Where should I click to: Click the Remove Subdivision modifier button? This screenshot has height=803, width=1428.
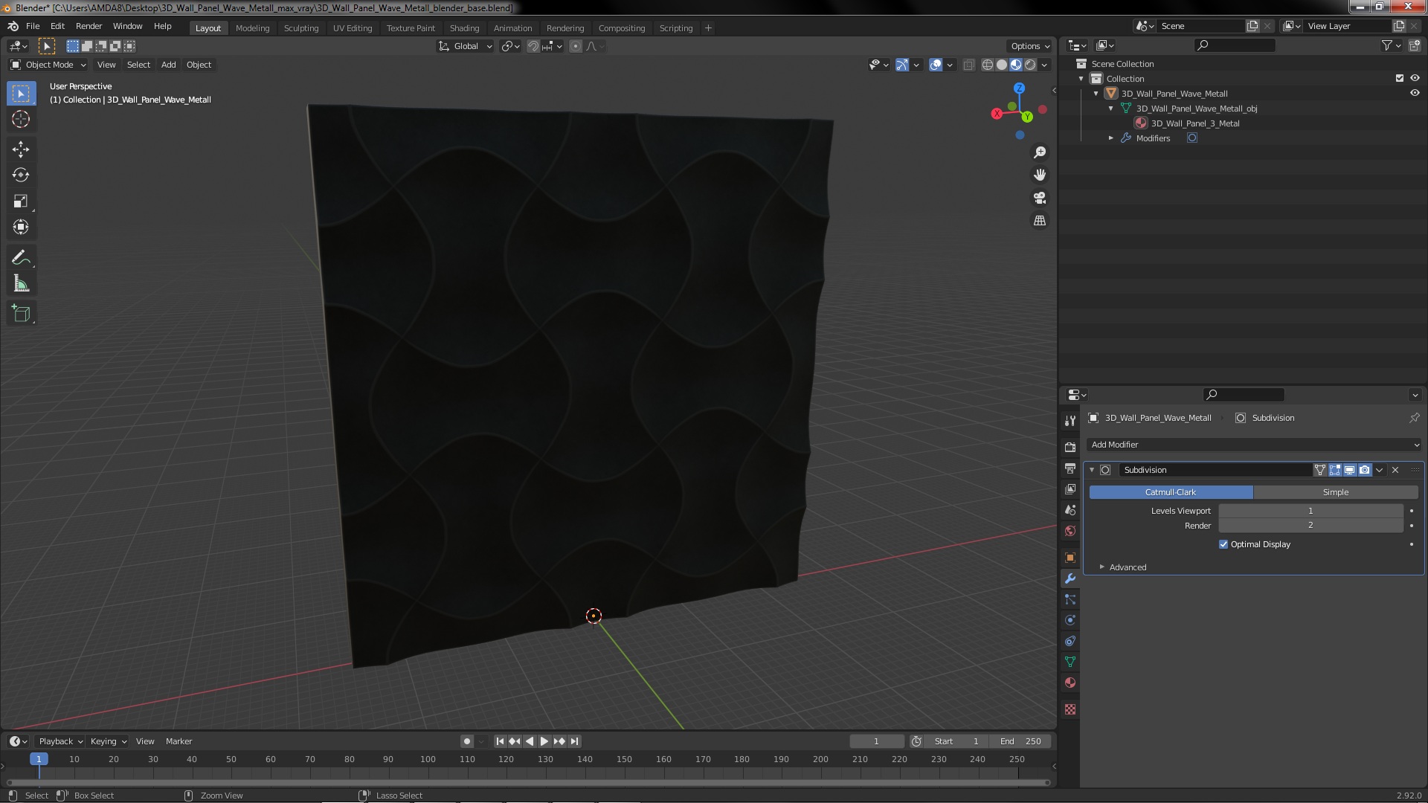(x=1394, y=470)
